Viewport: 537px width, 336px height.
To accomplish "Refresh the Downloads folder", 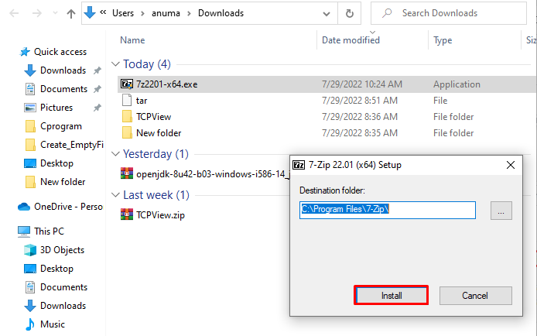I will [x=349, y=14].
